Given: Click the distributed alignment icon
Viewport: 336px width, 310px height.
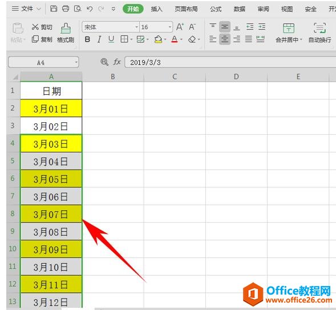Looking at the screenshot, I should coord(260,39).
